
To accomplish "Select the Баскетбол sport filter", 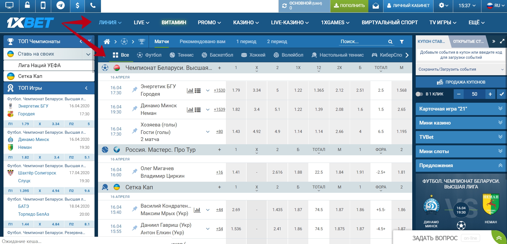I will tap(217, 55).
